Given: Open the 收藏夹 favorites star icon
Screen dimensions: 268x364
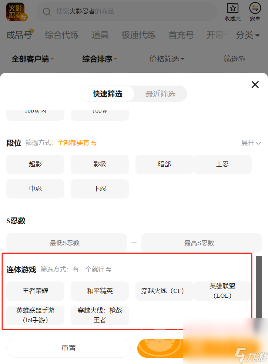Looking at the screenshot, I should point(233,8).
